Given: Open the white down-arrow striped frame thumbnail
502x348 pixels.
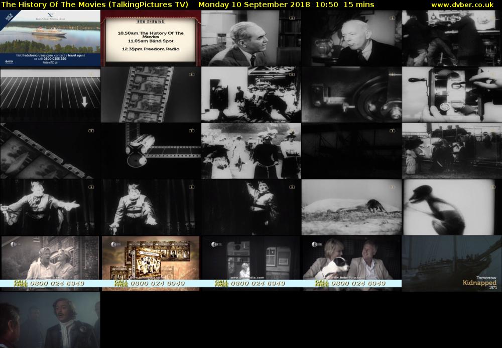Looking at the screenshot, I should point(50,95).
